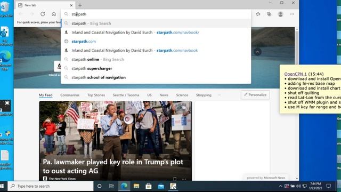Click the address bar containing starpath
Screen dimensions: 341x192
(156, 14)
